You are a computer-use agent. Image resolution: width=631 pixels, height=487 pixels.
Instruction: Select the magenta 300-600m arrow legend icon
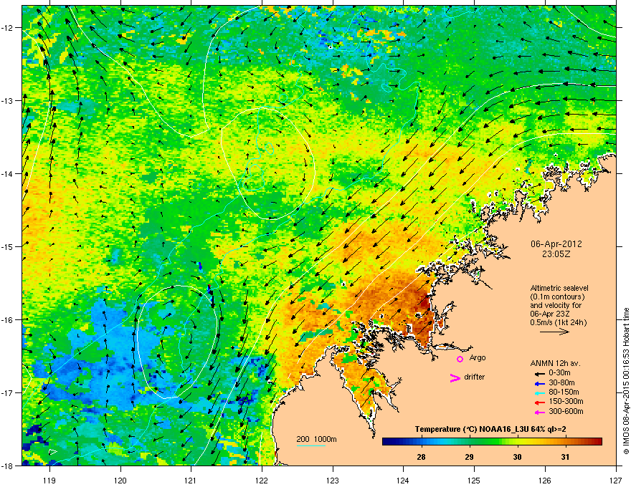(x=539, y=412)
